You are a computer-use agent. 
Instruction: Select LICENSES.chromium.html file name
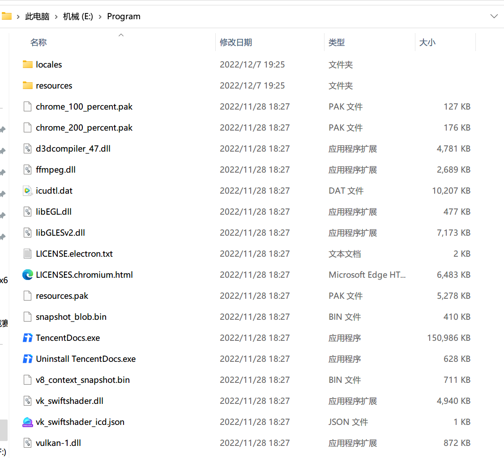click(84, 275)
